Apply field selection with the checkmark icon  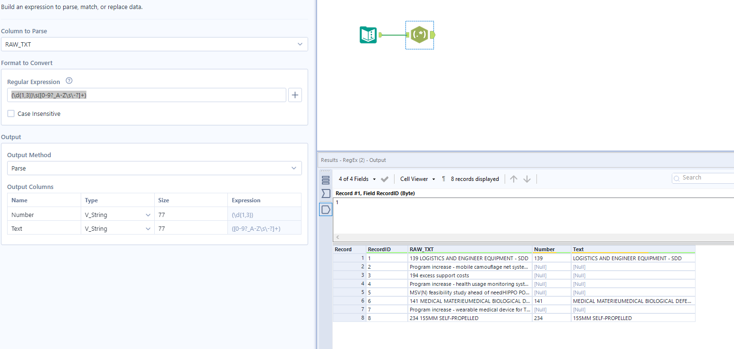pos(384,179)
